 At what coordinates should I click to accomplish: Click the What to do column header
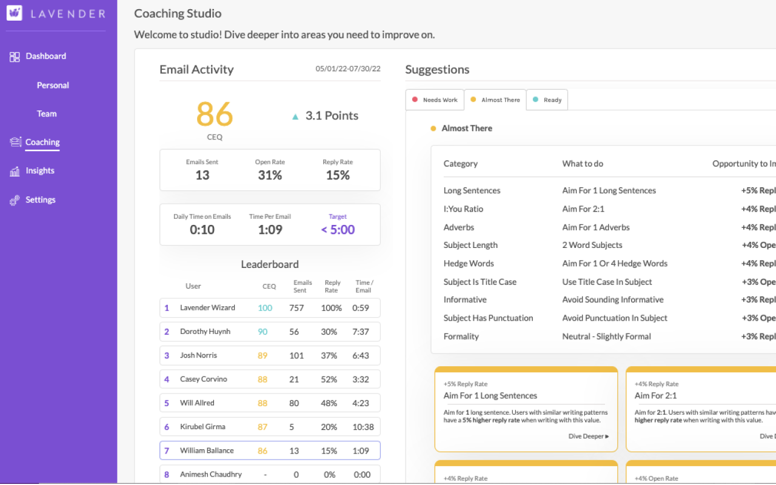point(583,164)
